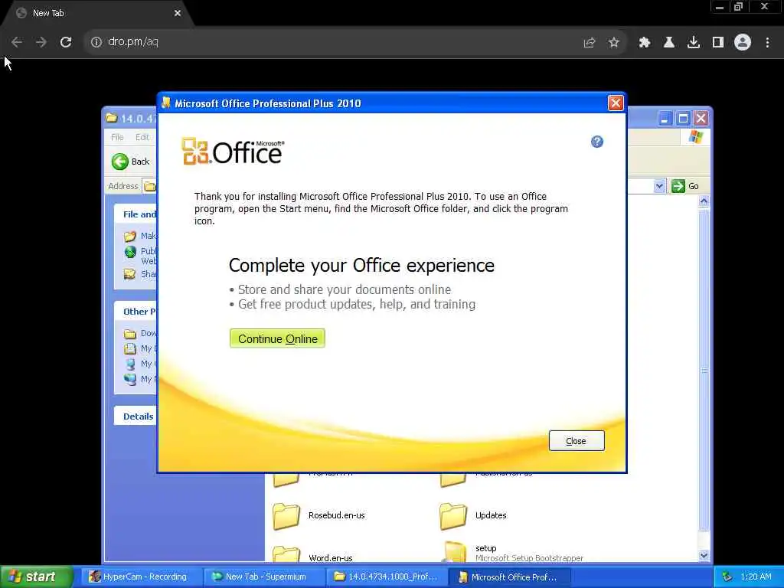The width and height of the screenshot is (784, 588).
Task: Select Word.en-us folder
Action: coord(313,555)
